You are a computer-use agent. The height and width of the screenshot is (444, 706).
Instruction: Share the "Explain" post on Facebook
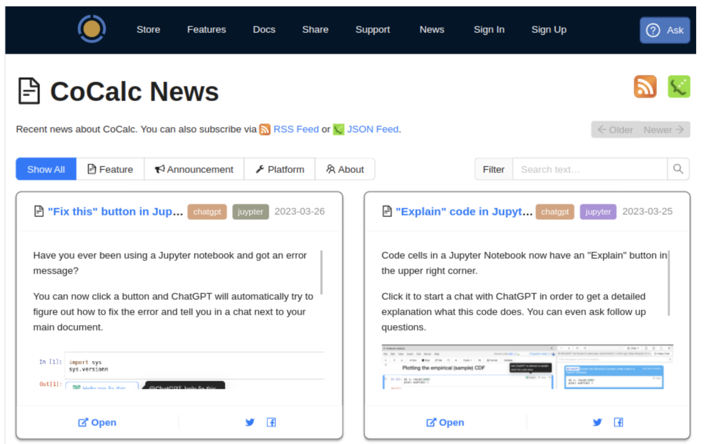tap(618, 422)
